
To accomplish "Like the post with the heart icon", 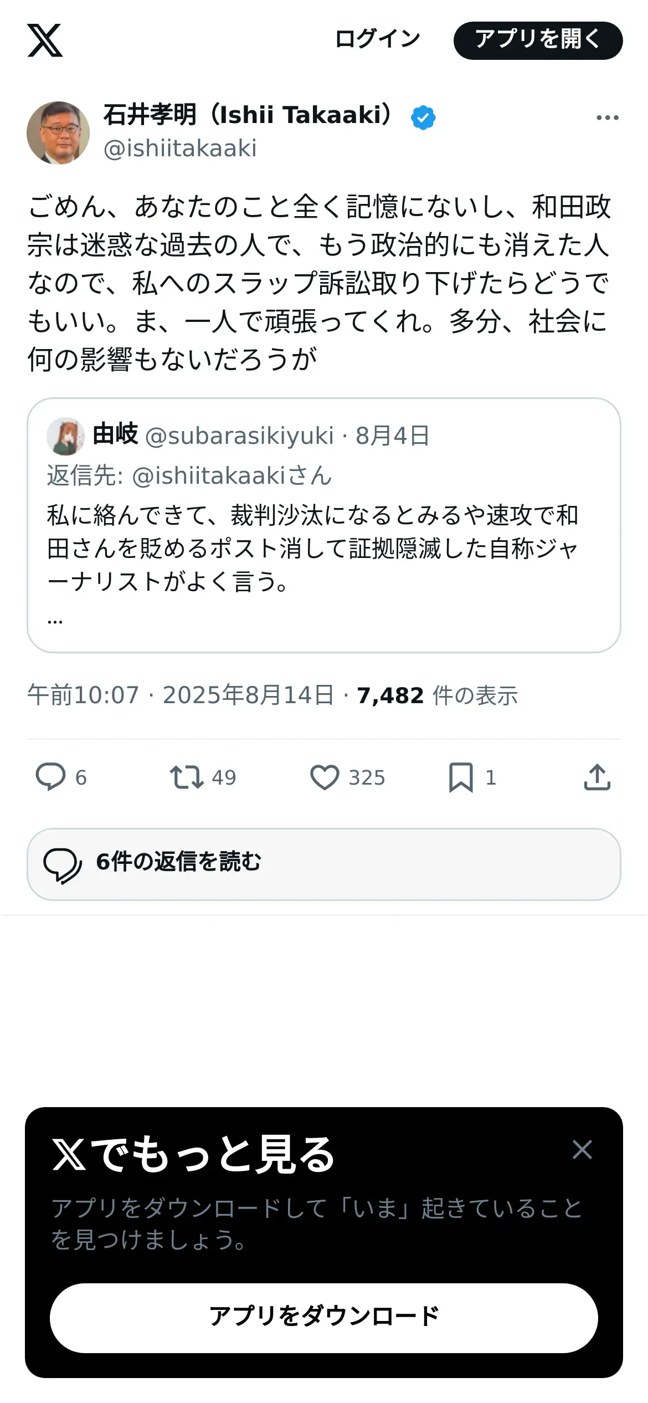I will tap(325, 777).
